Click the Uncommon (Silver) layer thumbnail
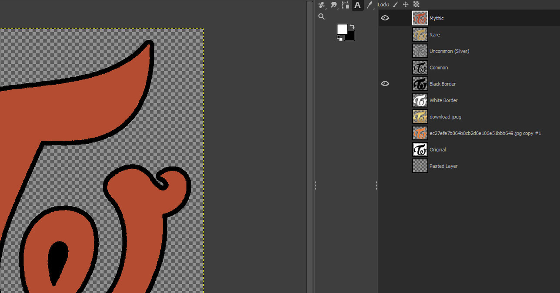Screen dimensions: 560x293 coord(420,51)
